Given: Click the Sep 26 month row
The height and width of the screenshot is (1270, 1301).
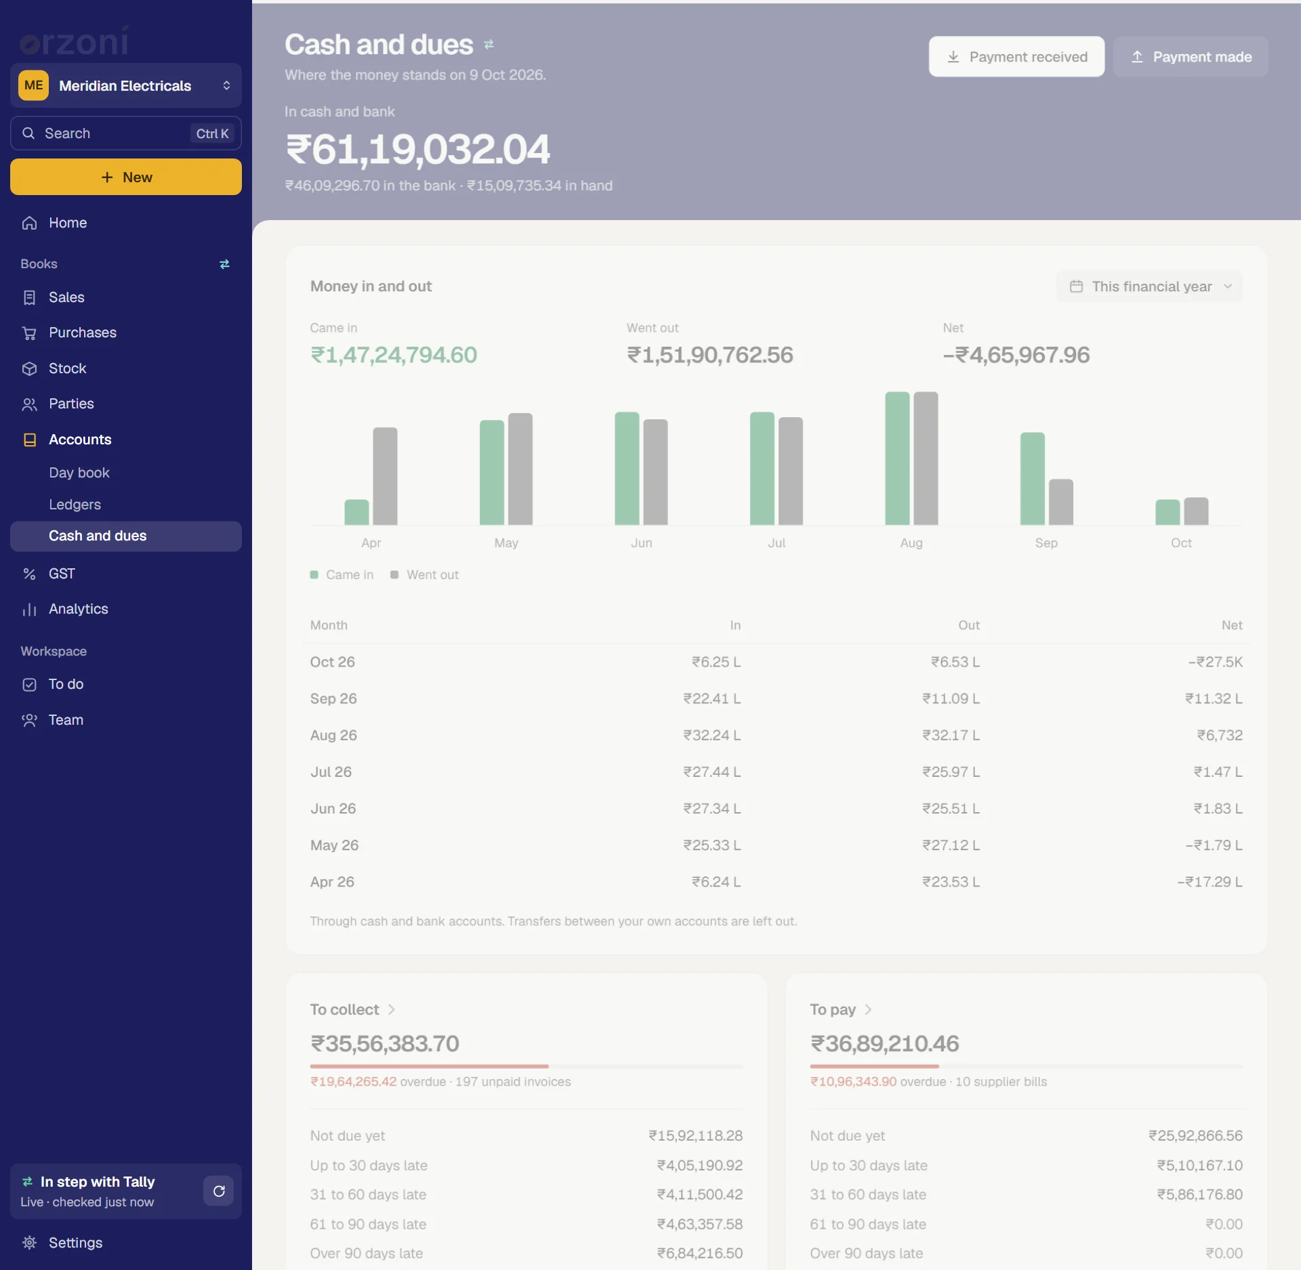Looking at the screenshot, I should click(777, 698).
